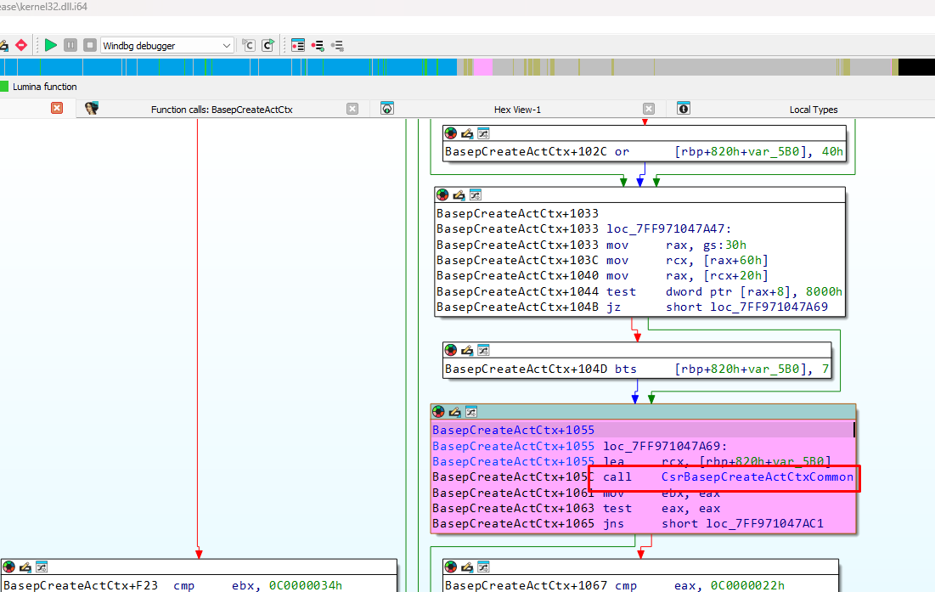Click the red diamond breakpoint icon in the toolbar

(x=21, y=45)
